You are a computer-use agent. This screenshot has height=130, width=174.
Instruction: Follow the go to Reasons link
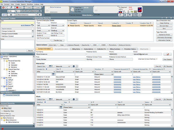point(26,25)
